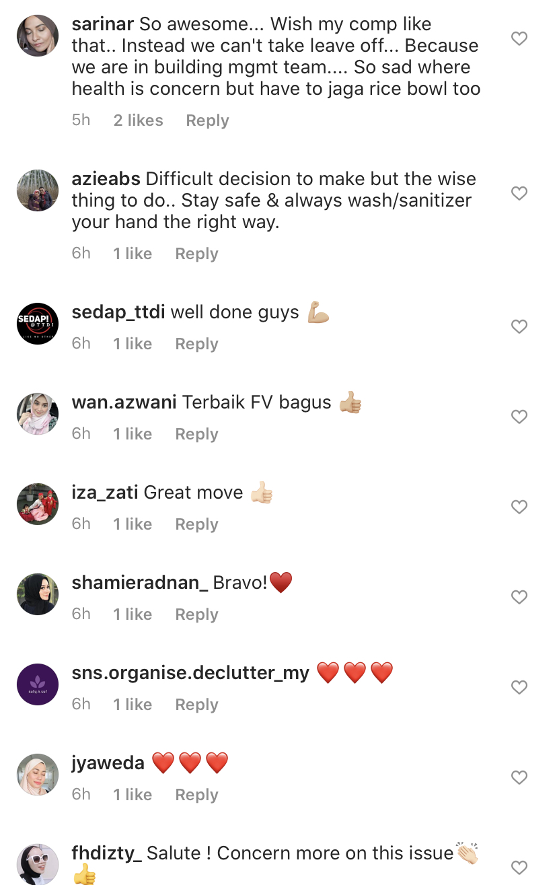This screenshot has height=885, width=557.
Task: Heart shamieradnan_'s 'Bravo!' comment
Action: tap(519, 598)
